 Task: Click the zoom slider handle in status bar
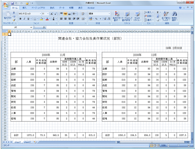click(x=178, y=146)
